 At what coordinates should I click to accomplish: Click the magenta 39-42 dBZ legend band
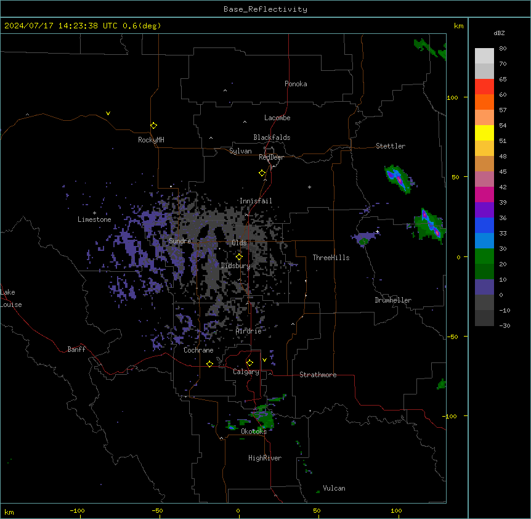coord(484,194)
